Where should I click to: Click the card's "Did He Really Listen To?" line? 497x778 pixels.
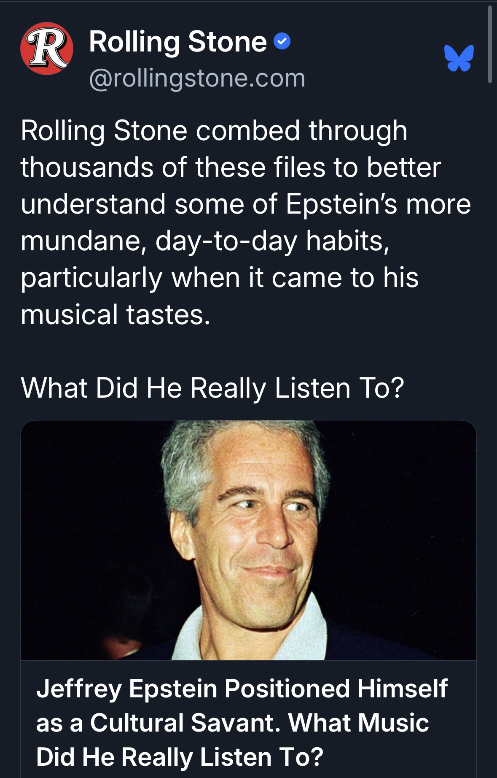180,756
